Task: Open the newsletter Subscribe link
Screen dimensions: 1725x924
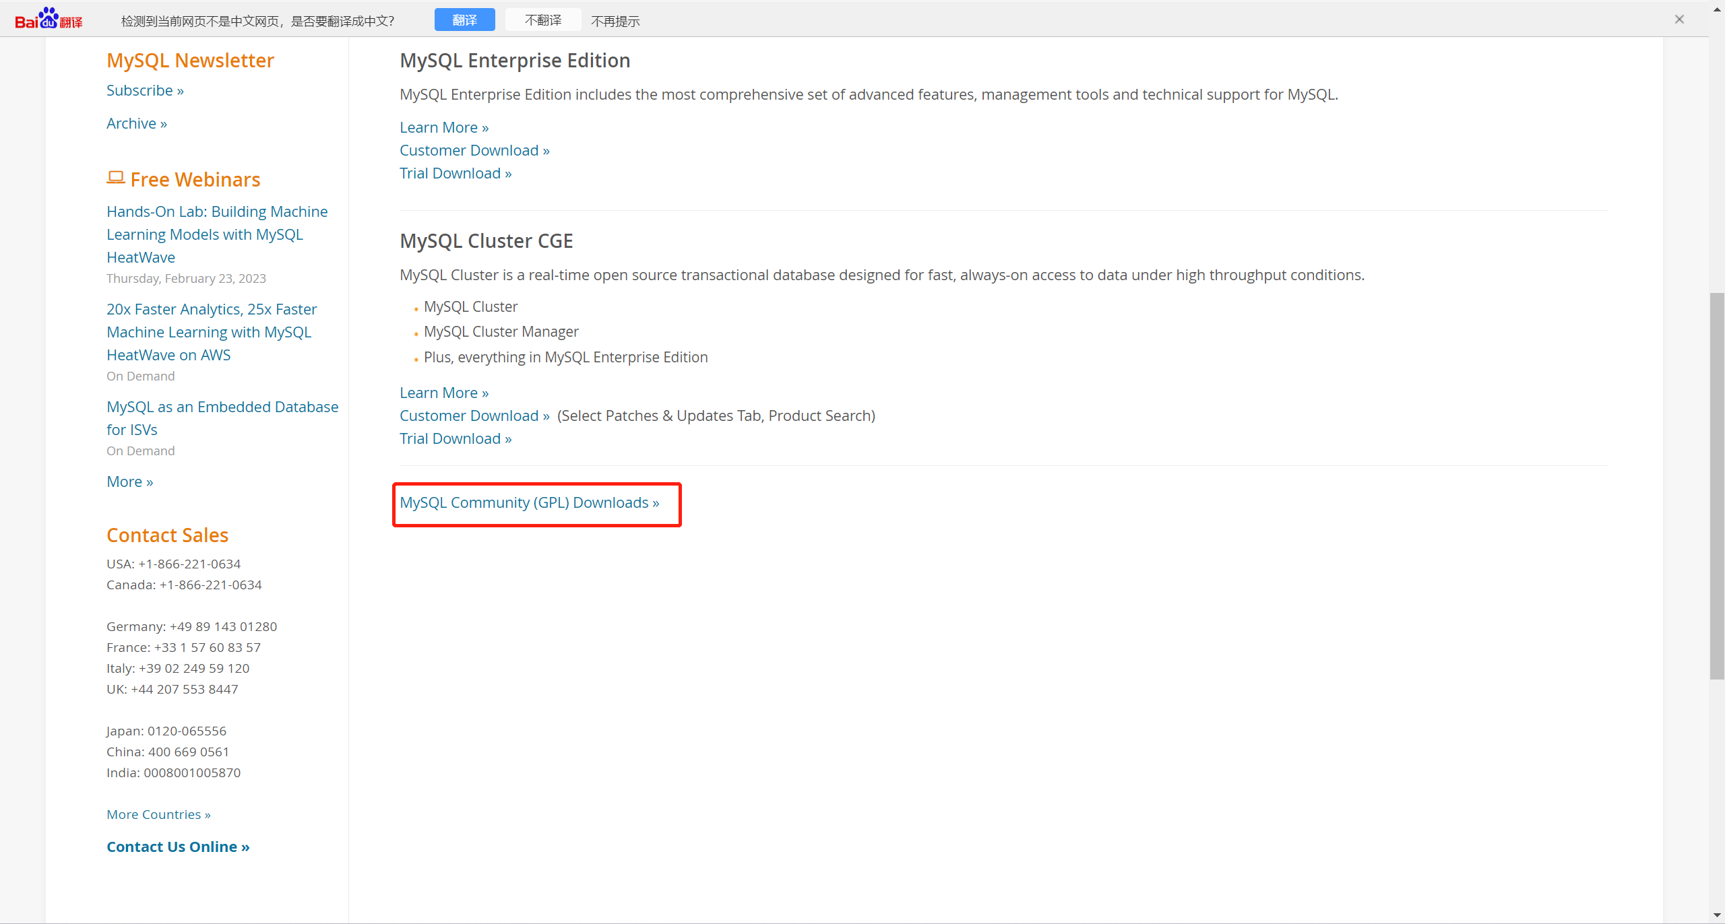Action: 145,90
